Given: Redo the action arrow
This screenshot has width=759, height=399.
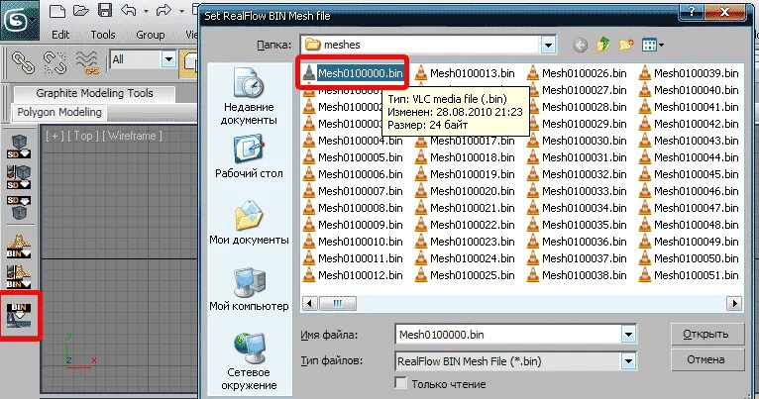Looking at the screenshot, I should [164, 10].
